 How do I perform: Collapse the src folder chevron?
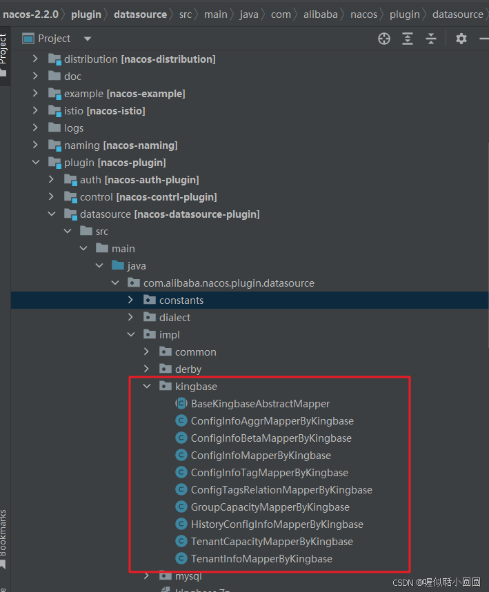pos(68,231)
